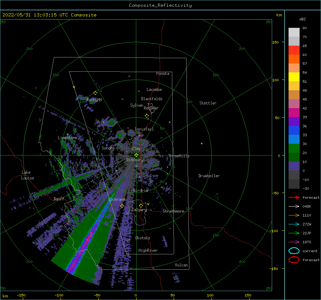Click the Calgary city label
This screenshot has width=321, height=300.
click(139, 210)
